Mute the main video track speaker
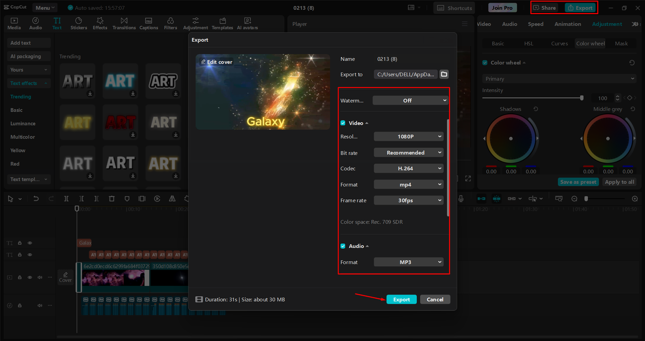Screen dimensions: 645x341 [40, 277]
